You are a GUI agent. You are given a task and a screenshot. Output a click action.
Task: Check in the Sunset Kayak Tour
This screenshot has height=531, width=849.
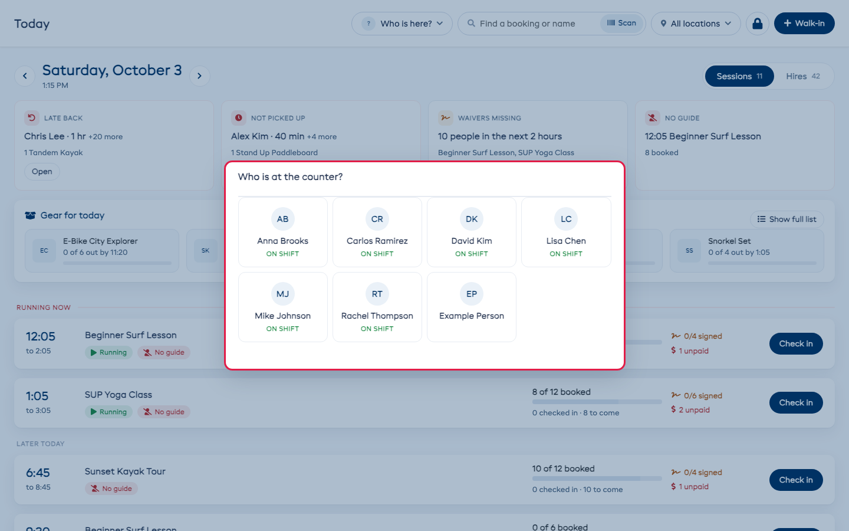pyautogui.click(x=796, y=480)
